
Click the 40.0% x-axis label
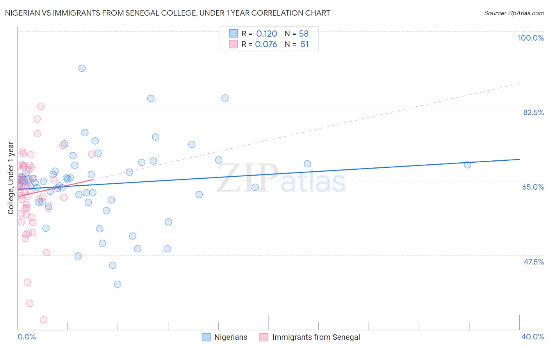[533, 337]
